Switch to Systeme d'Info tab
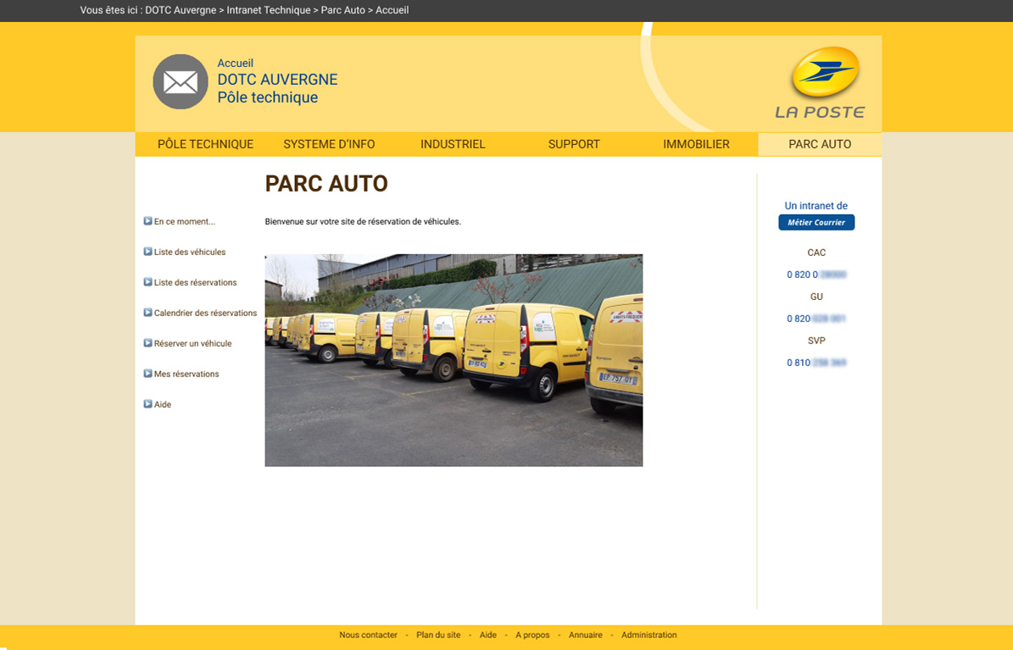Image resolution: width=1013 pixels, height=650 pixels. 329,144
